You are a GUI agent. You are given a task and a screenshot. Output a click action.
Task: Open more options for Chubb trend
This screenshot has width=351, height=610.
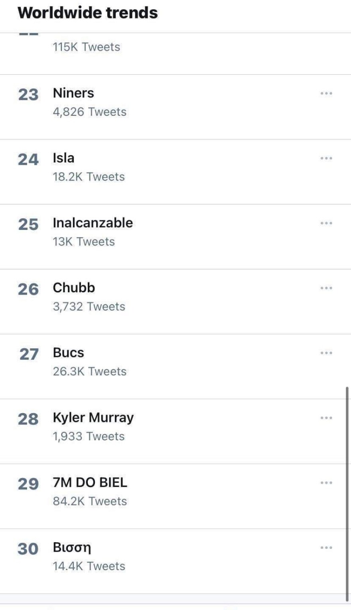click(x=326, y=288)
